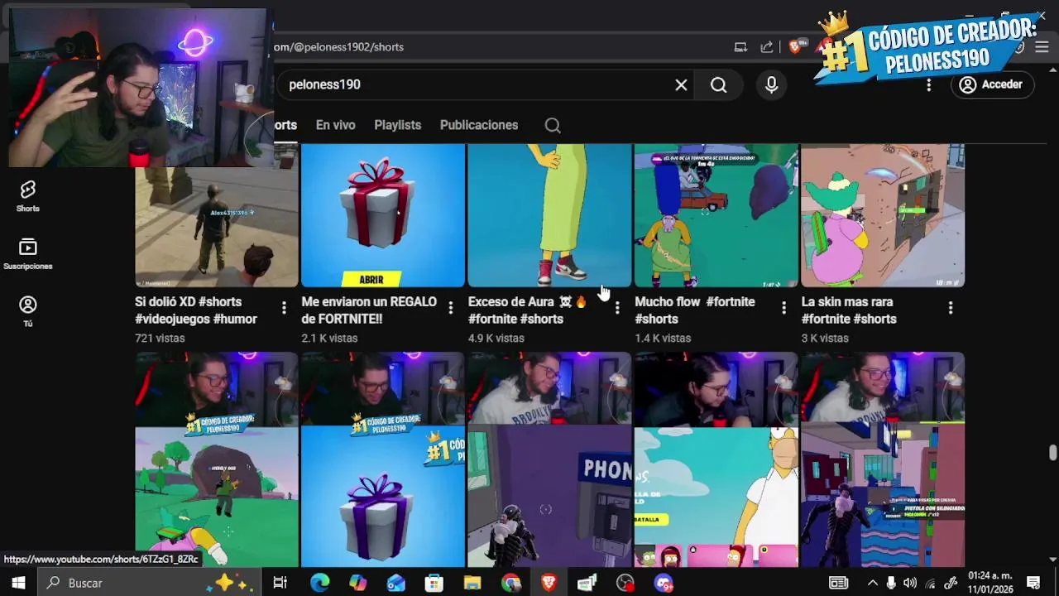
Task: Open the gift box ABRIR short thumbnail
Action: (x=383, y=215)
